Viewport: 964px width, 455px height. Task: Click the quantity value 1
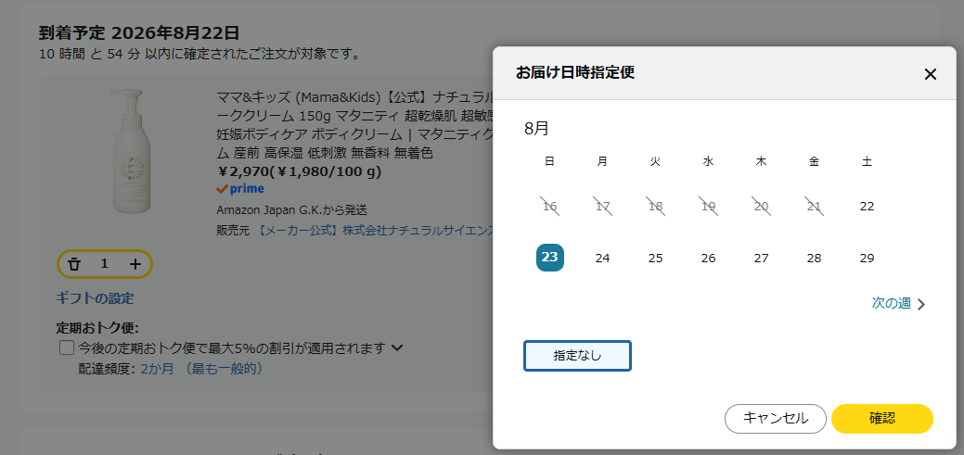(105, 263)
